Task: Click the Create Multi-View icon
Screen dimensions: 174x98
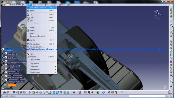Action: (54, 92)
